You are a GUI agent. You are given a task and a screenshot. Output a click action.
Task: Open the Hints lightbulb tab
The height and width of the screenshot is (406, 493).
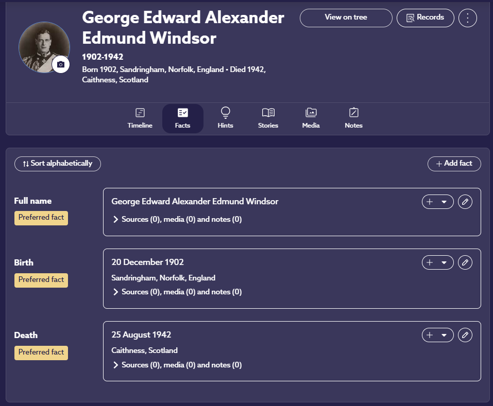(225, 118)
